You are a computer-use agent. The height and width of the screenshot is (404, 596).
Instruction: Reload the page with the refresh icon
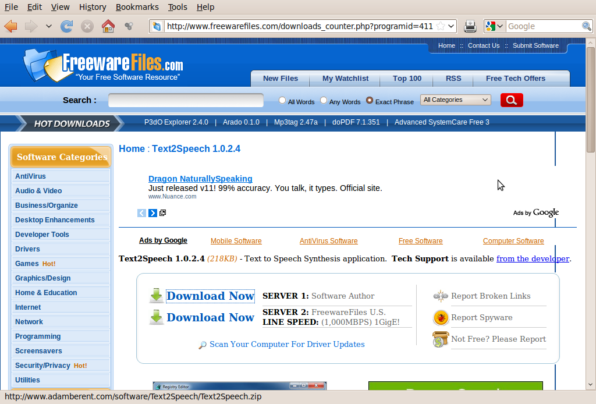(x=66, y=26)
